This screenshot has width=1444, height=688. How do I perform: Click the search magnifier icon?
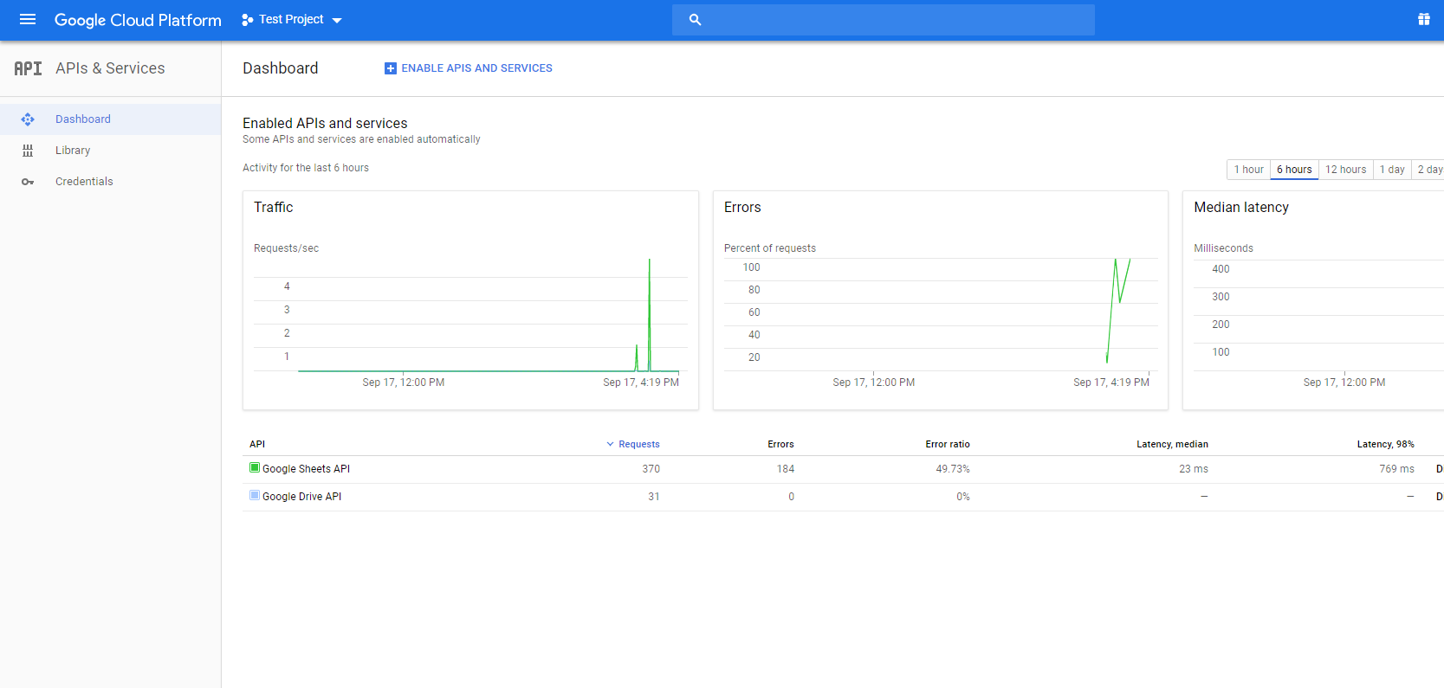(x=695, y=19)
